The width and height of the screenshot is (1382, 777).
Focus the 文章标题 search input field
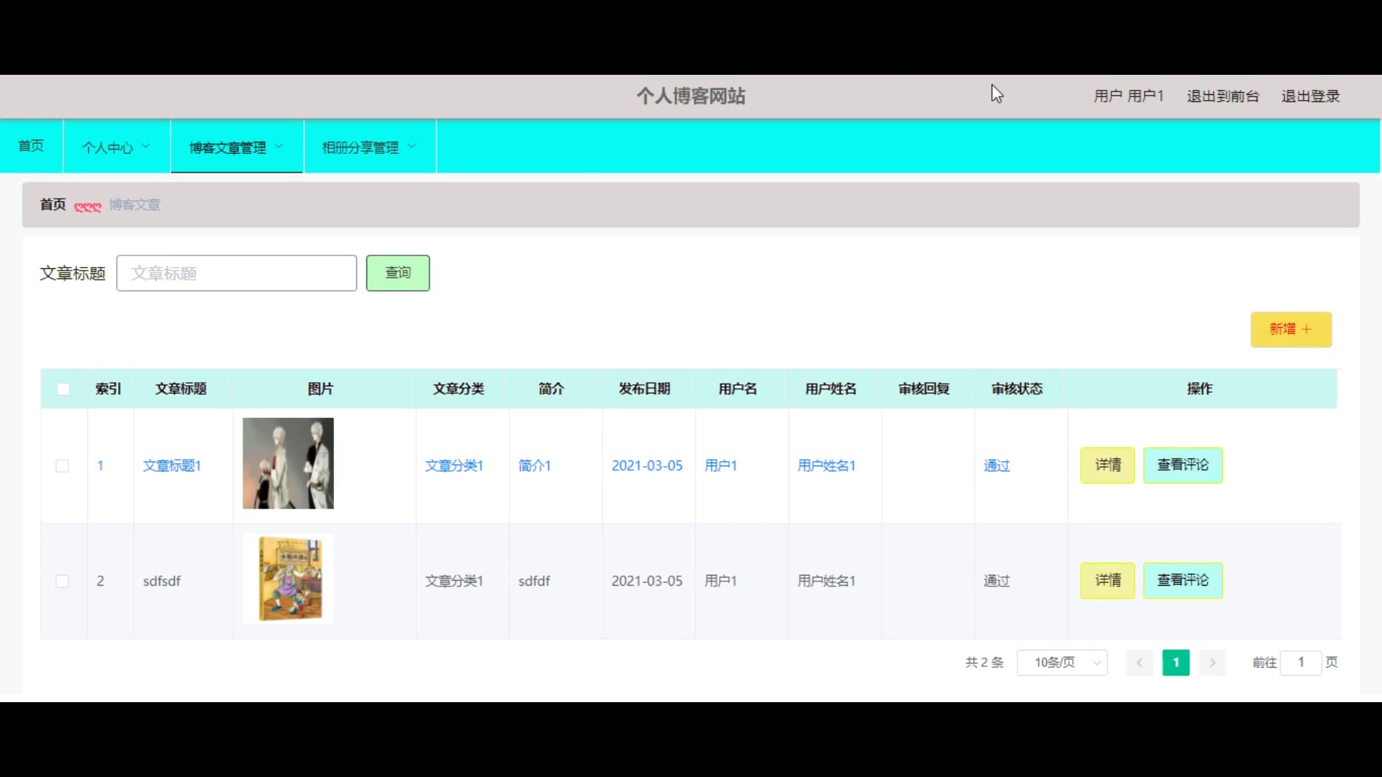[x=237, y=273]
